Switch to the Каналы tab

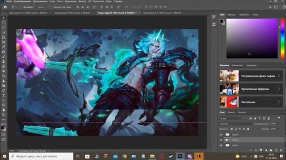(231, 112)
